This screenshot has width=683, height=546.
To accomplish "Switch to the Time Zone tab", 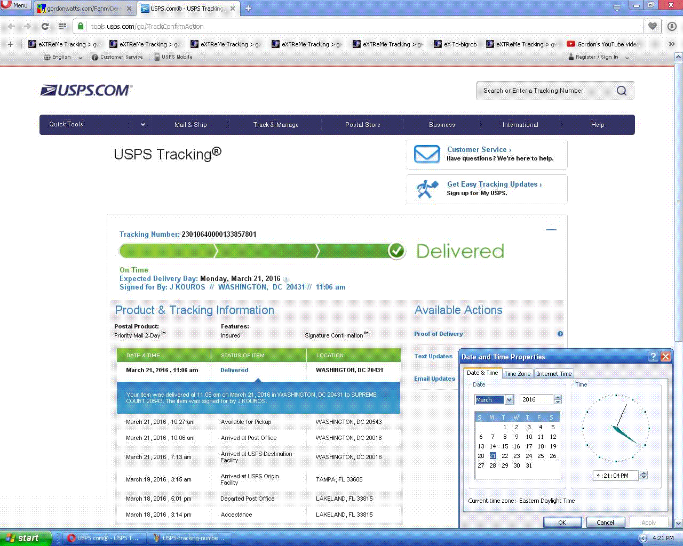I will click(517, 374).
